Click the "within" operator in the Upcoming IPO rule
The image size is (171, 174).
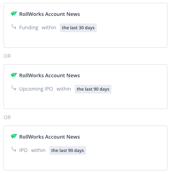[x=64, y=89]
